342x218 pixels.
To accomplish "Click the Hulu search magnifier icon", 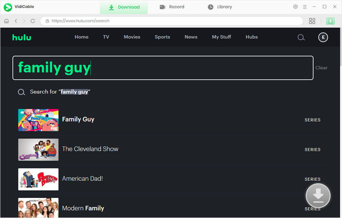I will (x=301, y=38).
